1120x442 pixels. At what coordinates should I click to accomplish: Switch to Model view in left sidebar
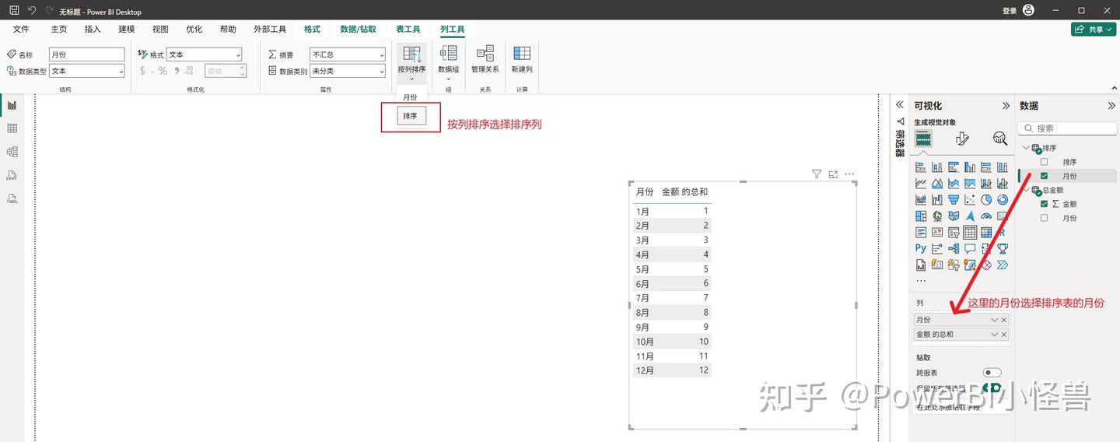pyautogui.click(x=12, y=152)
